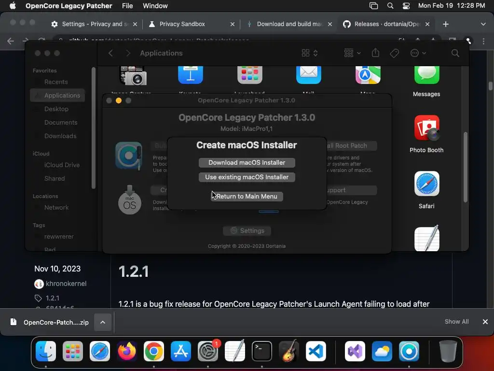Open the File menu
This screenshot has width=494, height=371.
pyautogui.click(x=127, y=6)
